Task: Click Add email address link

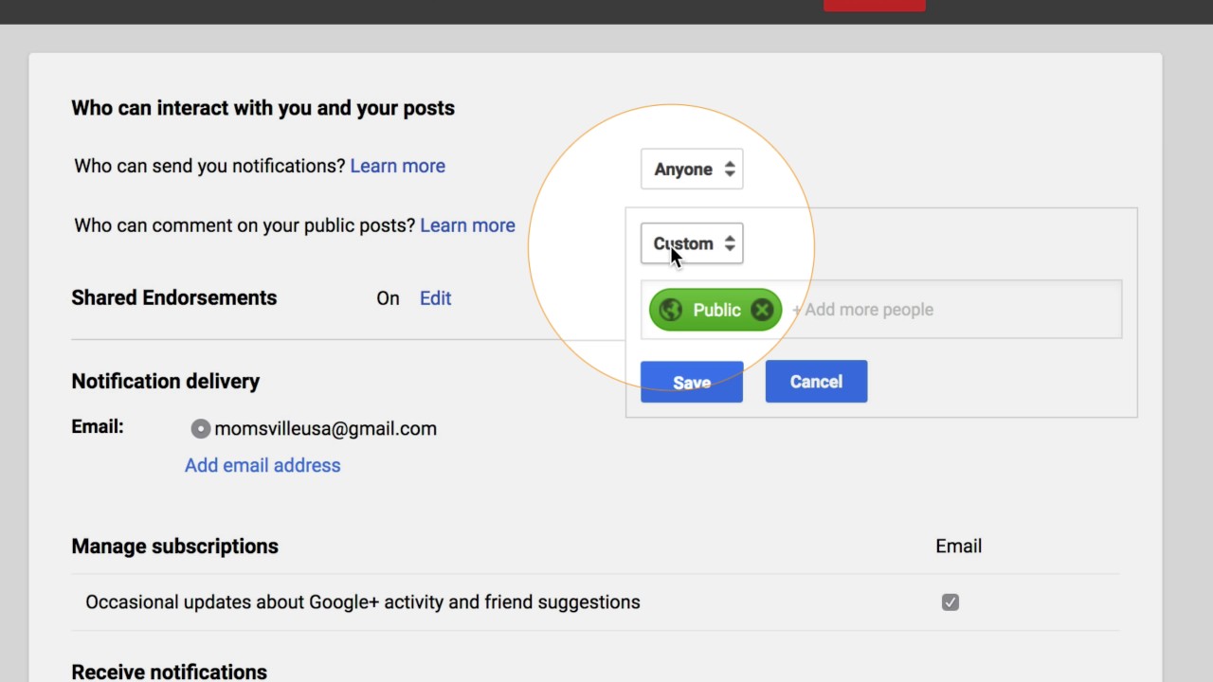Action: point(263,465)
